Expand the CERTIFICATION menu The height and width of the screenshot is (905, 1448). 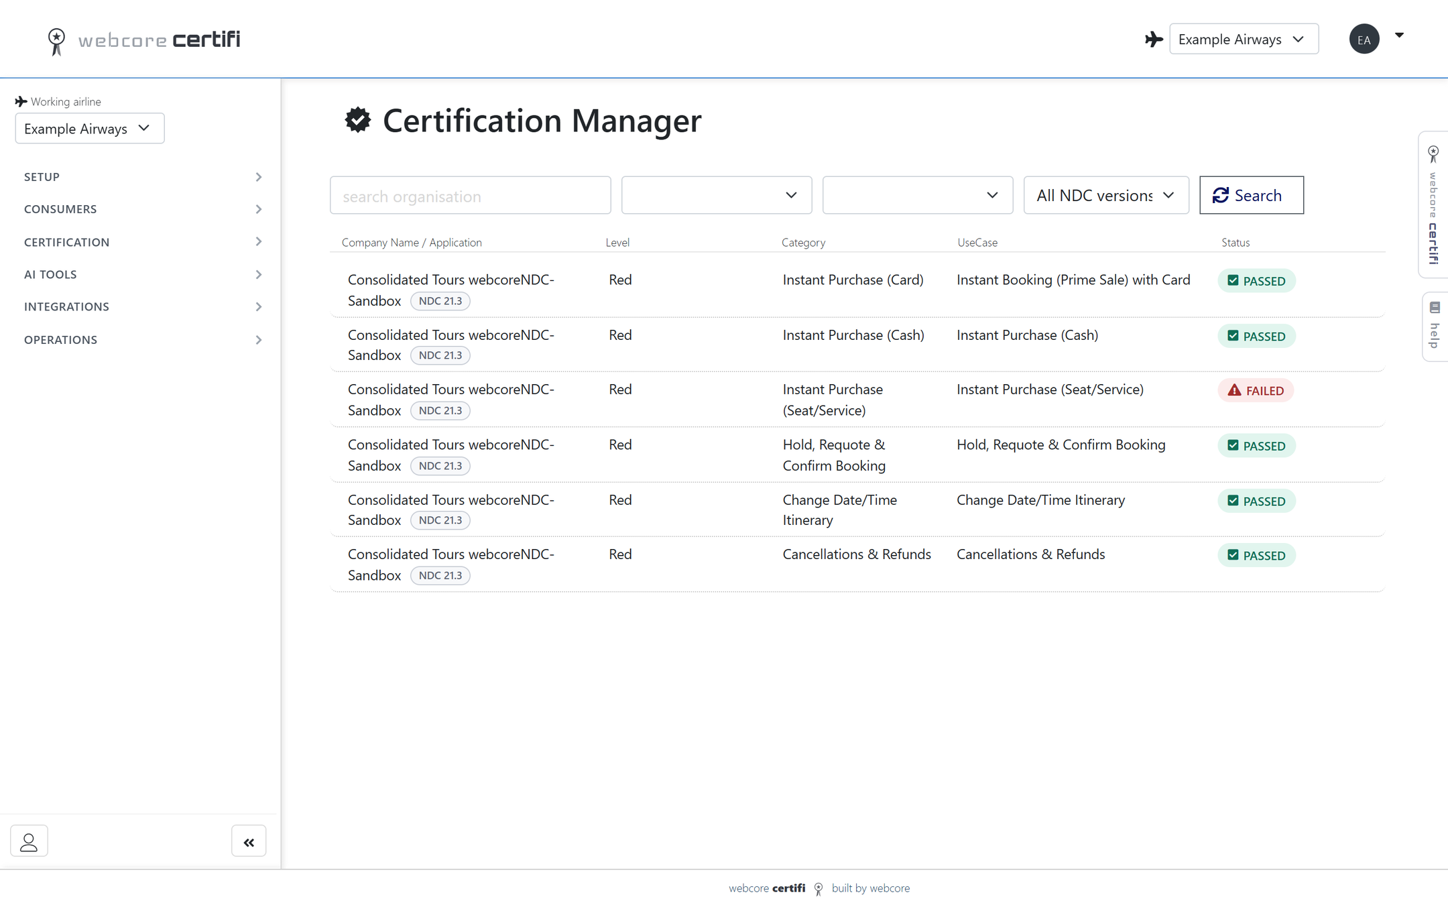point(142,242)
